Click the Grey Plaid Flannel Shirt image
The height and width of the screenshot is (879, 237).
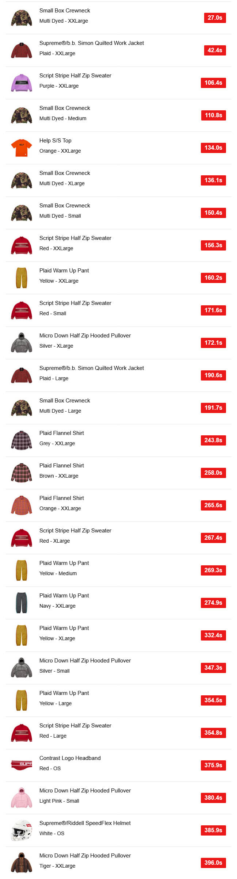click(x=22, y=440)
